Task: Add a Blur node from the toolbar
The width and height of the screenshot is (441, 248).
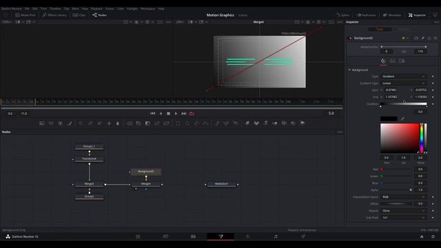Action: click(118, 123)
